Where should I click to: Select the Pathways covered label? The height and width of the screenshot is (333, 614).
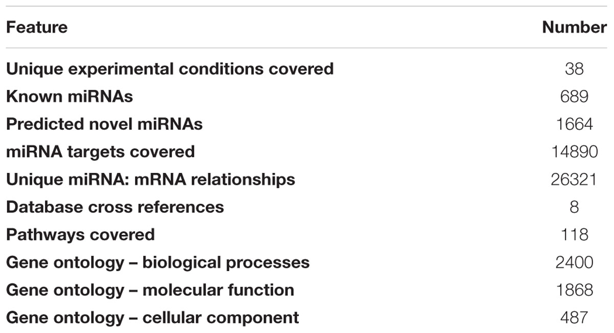(x=80, y=234)
